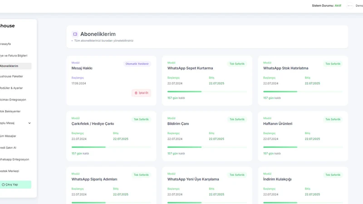The width and height of the screenshot is (363, 204).
Task: Click the Tüm aboneliklerinizi buradan yönetebilirsiniz subtitle
Action: point(104,41)
